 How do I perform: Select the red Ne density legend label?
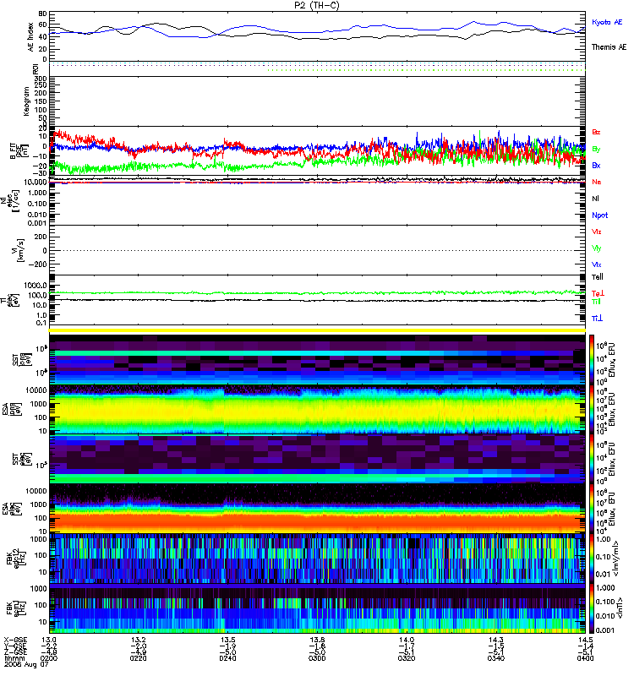coord(597,182)
